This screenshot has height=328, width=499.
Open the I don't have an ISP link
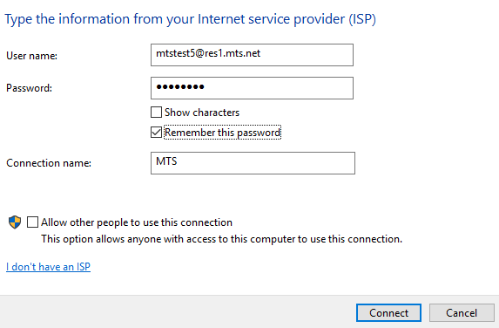pos(49,266)
